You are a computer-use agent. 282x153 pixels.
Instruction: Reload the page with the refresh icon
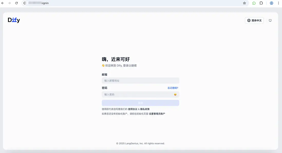coord(16,3)
